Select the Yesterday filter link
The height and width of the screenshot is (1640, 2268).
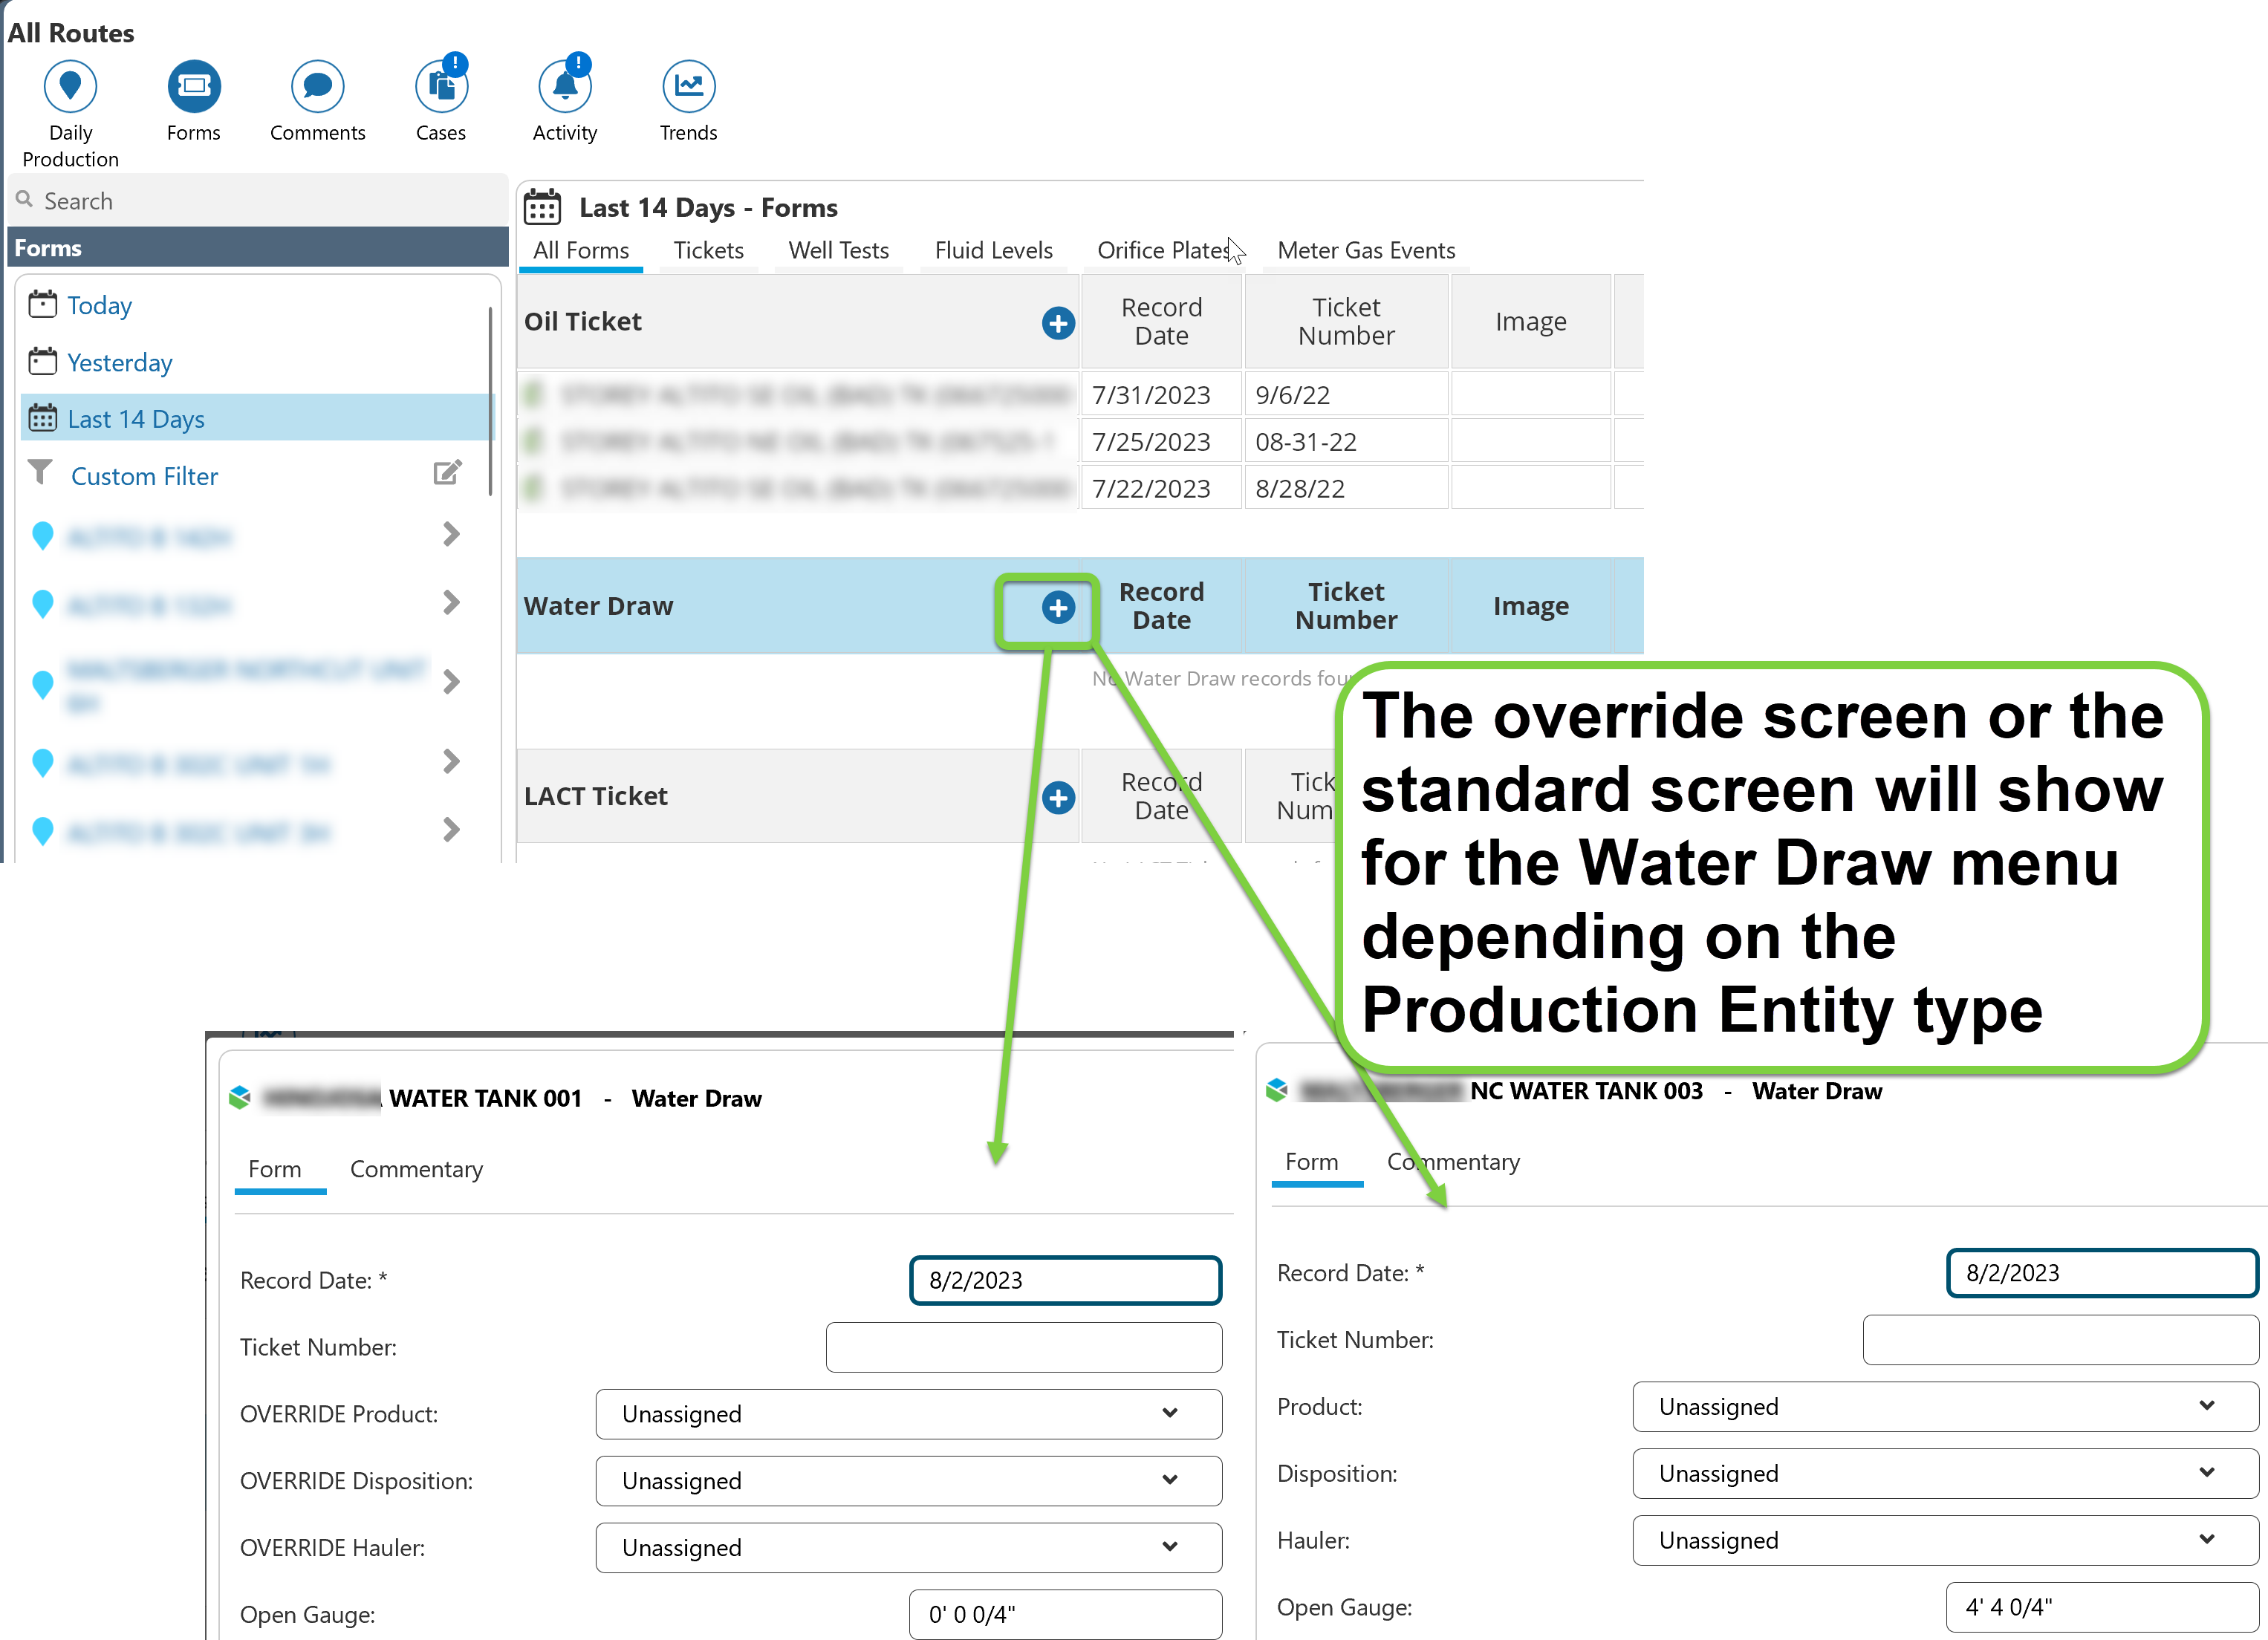119,362
